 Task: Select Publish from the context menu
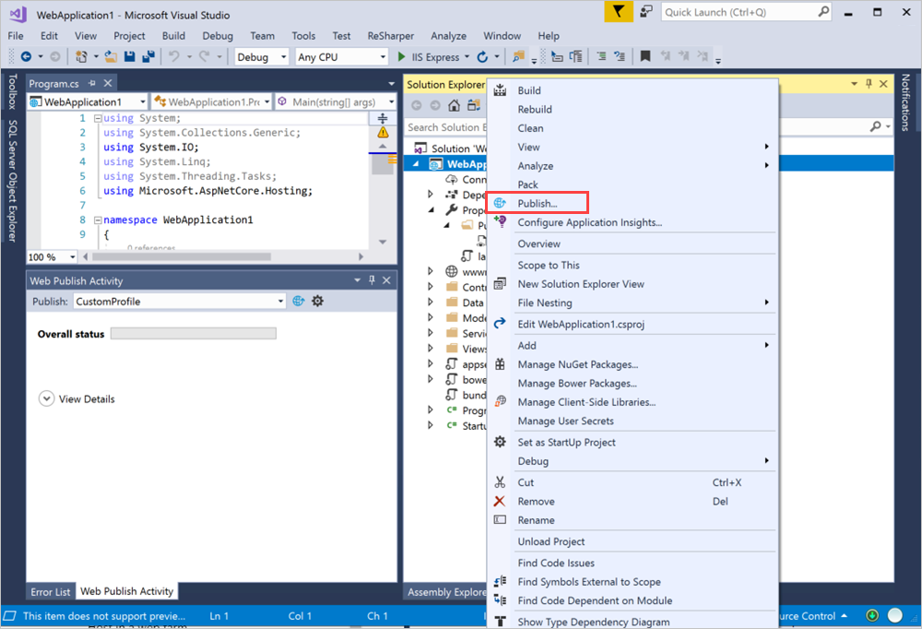click(x=538, y=203)
